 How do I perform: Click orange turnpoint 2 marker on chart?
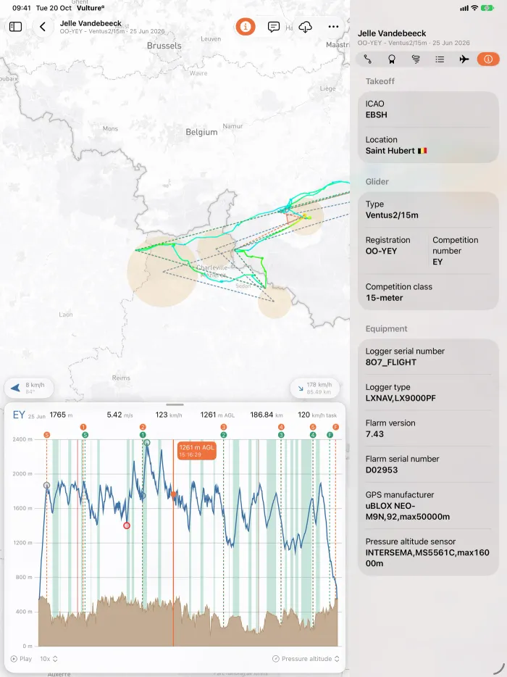(x=143, y=427)
